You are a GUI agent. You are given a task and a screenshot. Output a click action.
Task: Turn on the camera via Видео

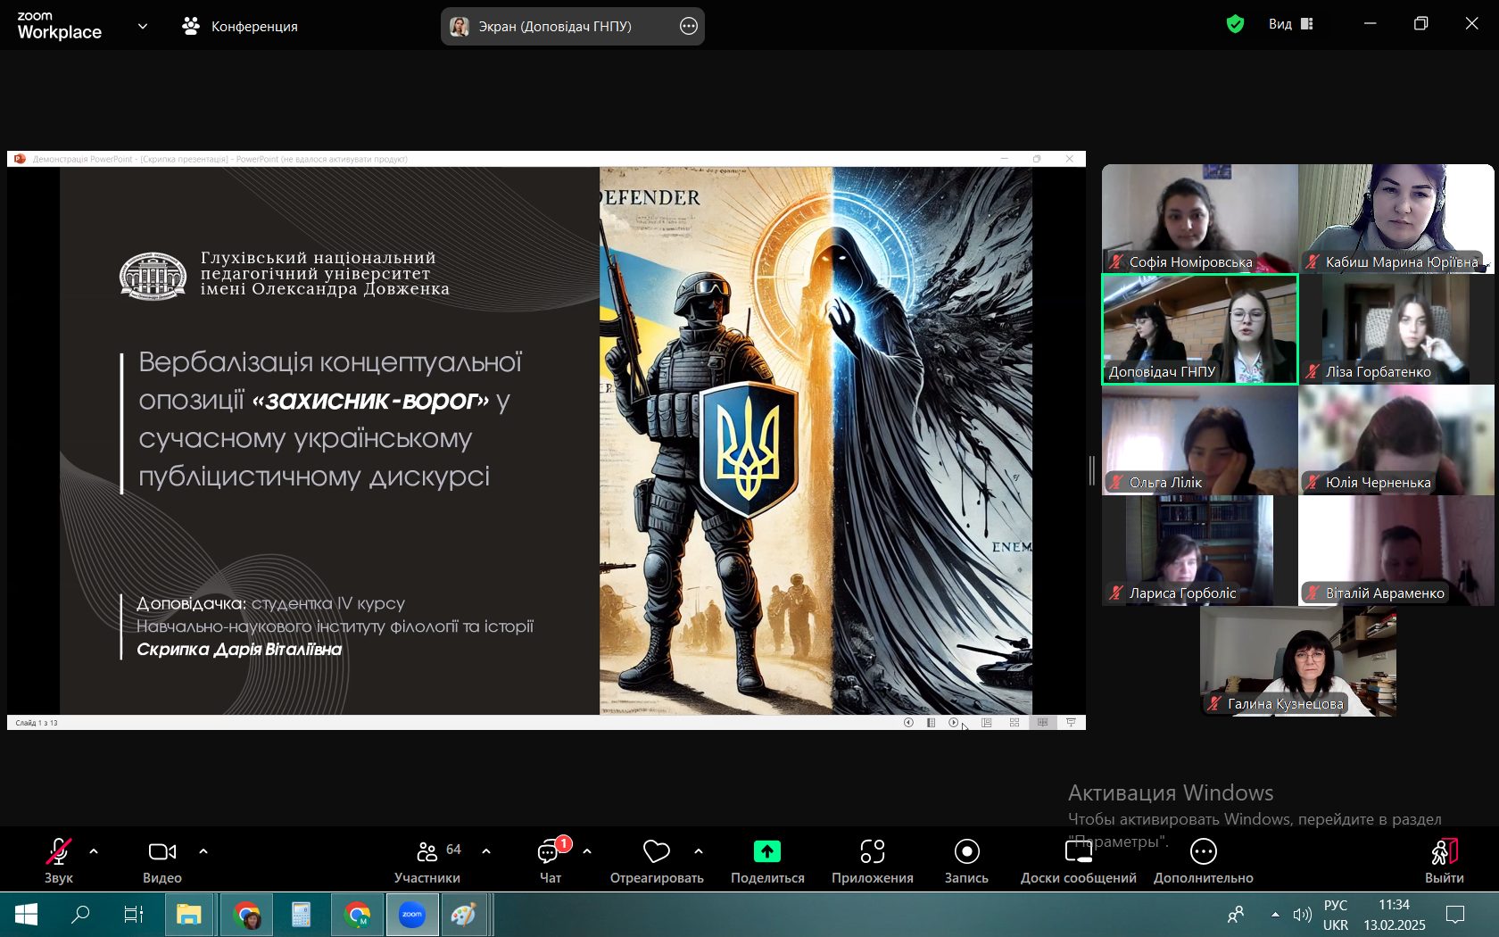pyautogui.click(x=162, y=860)
